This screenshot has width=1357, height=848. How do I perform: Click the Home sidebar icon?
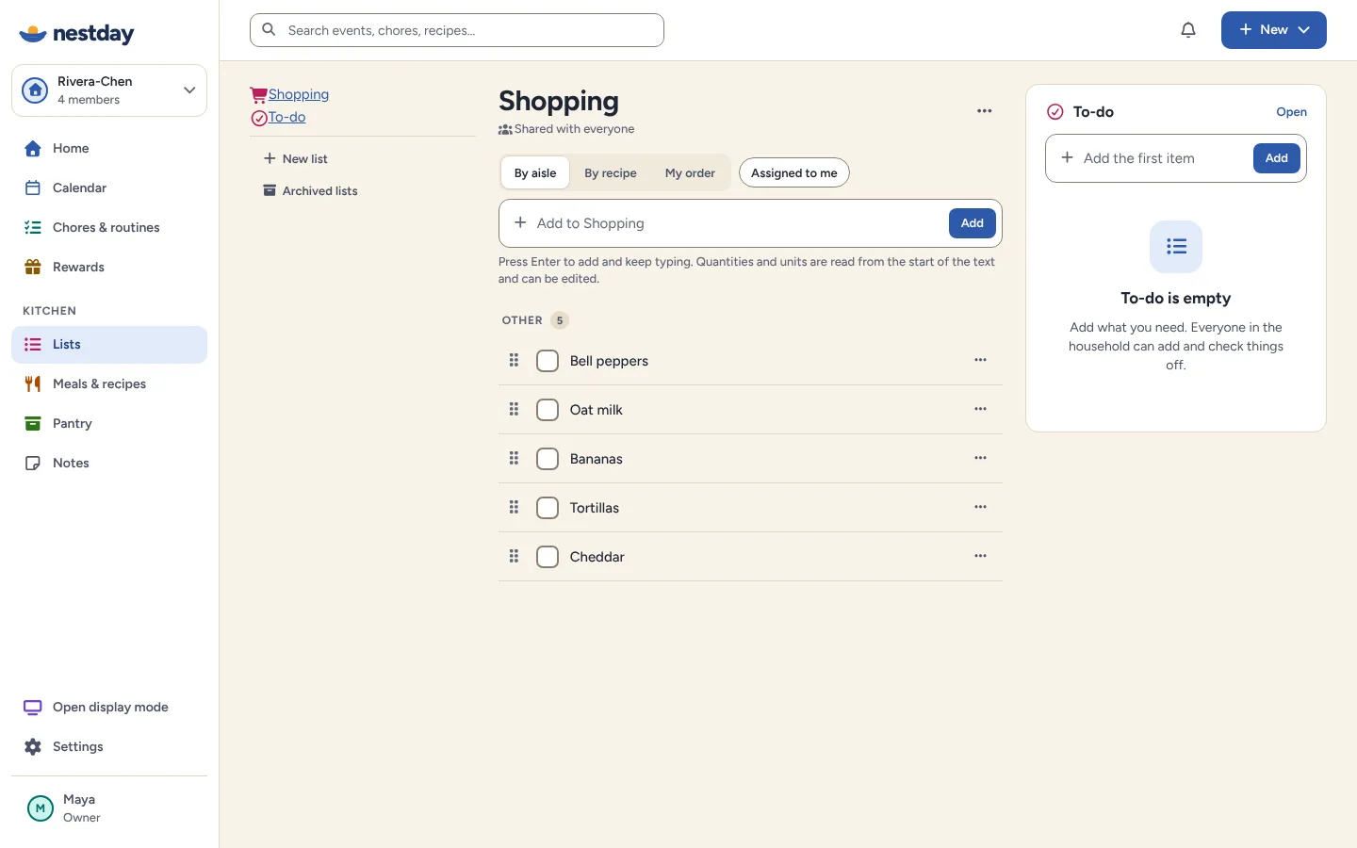coord(33,149)
